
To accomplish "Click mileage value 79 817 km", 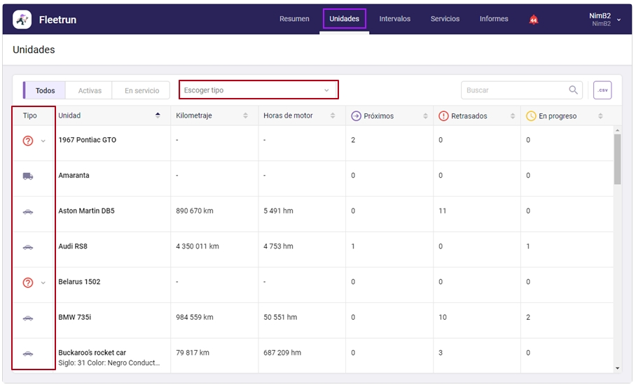I will point(192,353).
